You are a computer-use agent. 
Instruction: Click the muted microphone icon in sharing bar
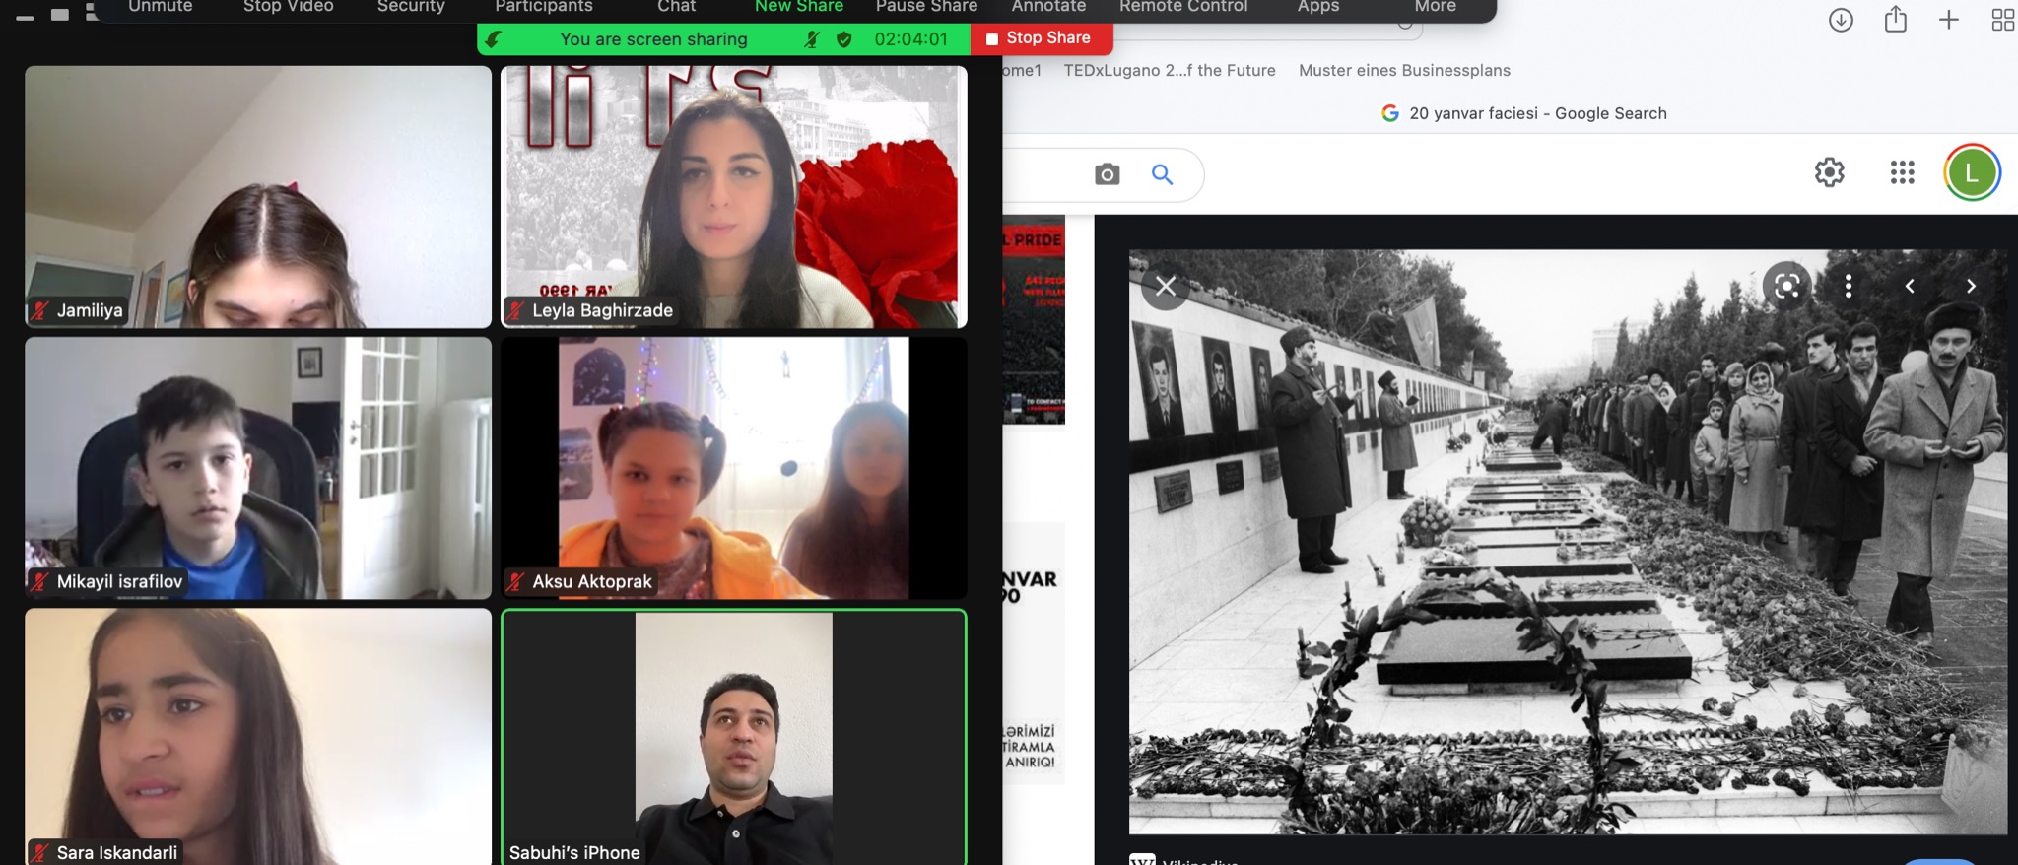pos(811,39)
